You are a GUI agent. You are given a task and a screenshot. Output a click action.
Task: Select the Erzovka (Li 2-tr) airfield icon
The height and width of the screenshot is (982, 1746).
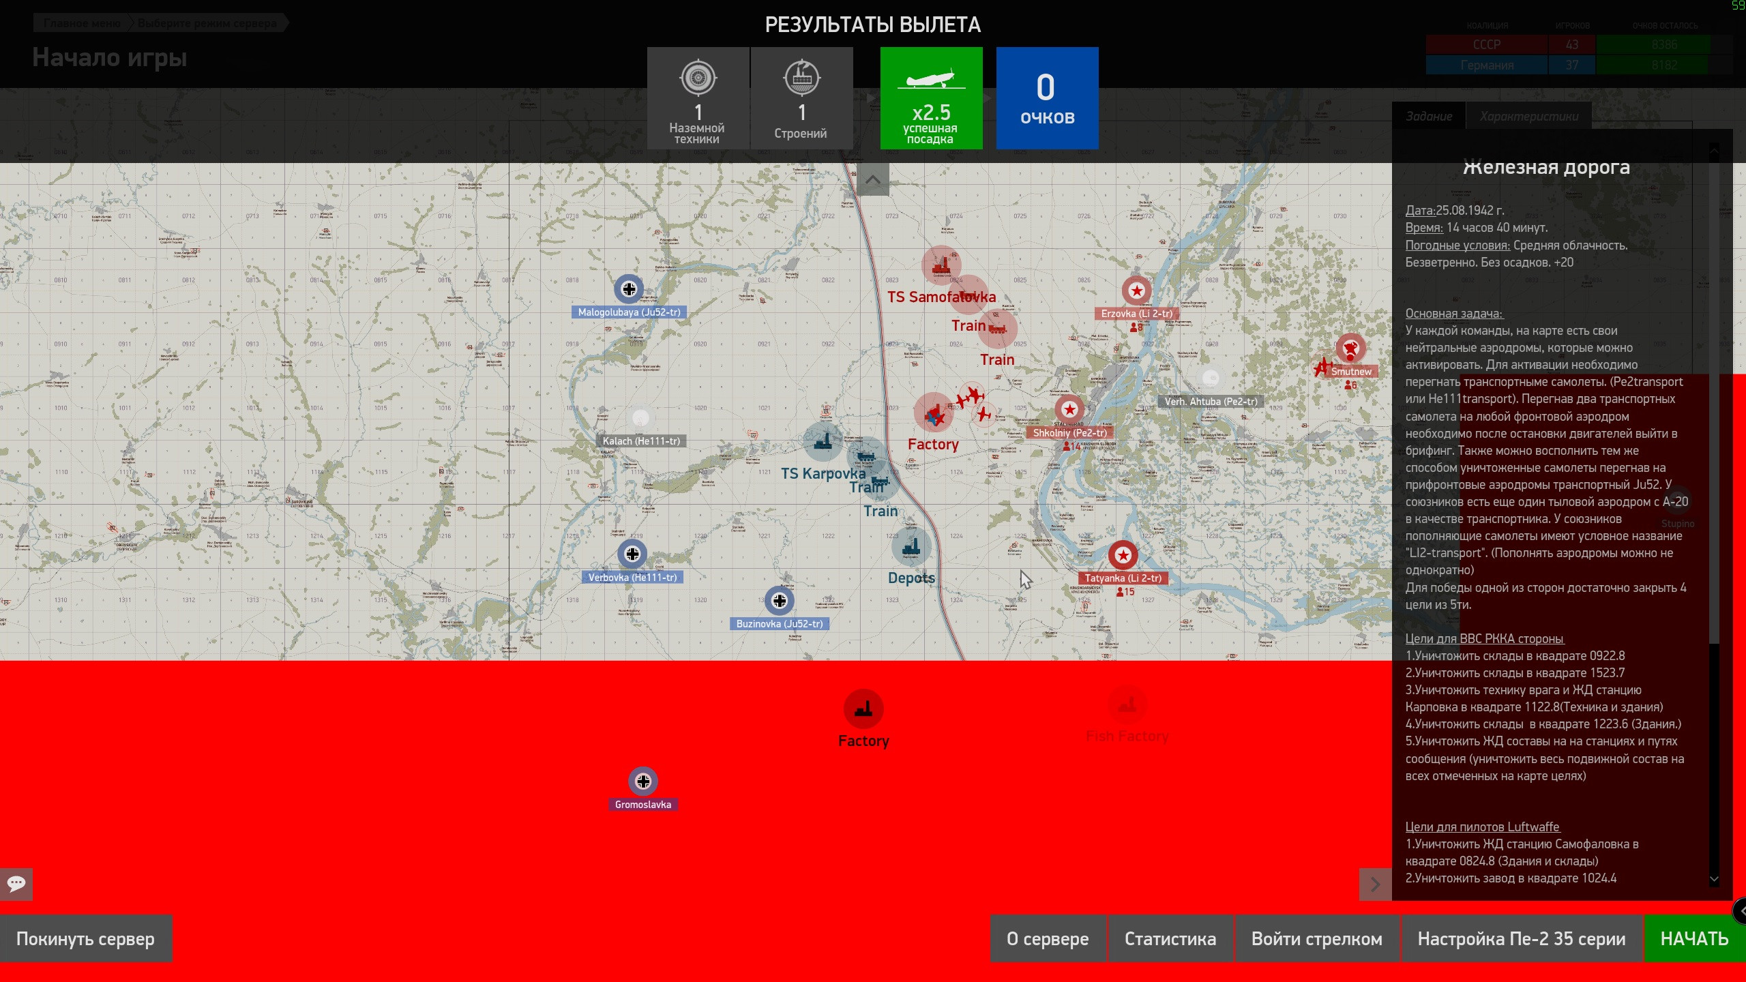click(x=1136, y=291)
